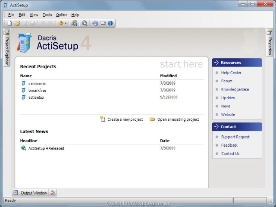Click the blue info About icon
This screenshot has width=276, height=207.
click(110, 23)
